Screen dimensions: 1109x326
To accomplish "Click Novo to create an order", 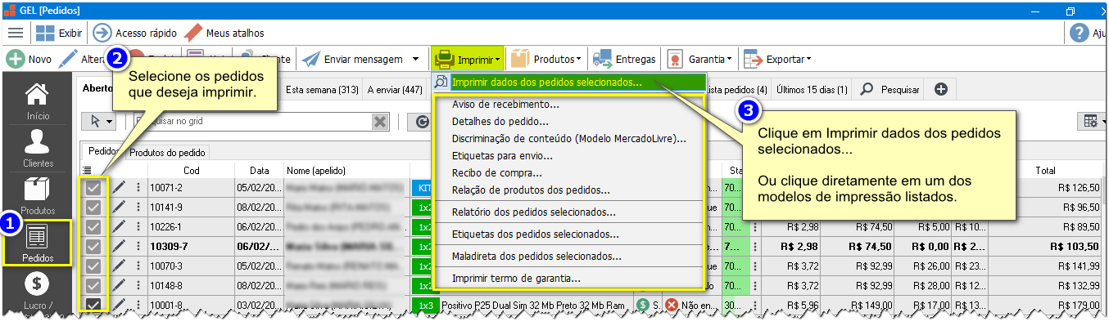I will tap(29, 59).
